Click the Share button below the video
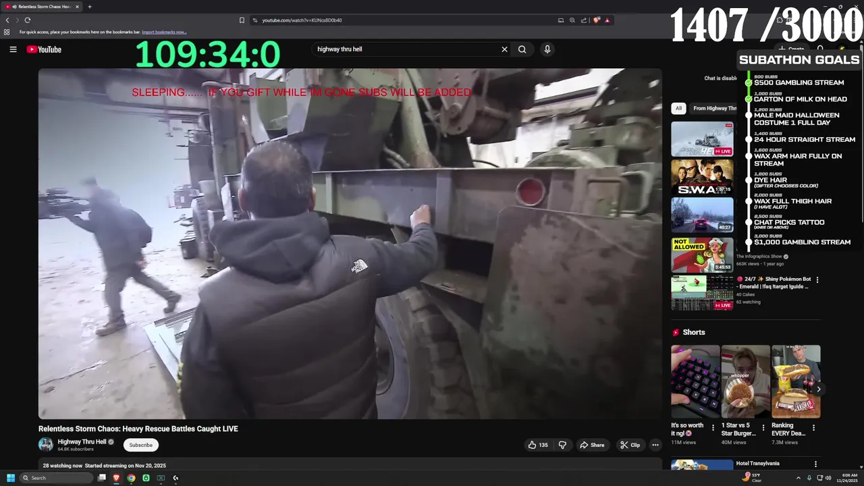The height and width of the screenshot is (486, 864). 591,445
